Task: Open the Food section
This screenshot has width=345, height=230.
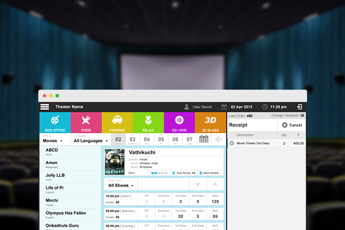Action: pos(86,123)
